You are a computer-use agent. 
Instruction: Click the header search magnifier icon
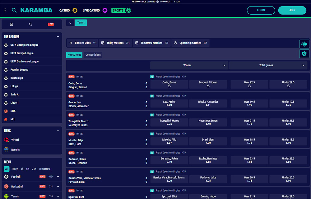tap(14, 10)
